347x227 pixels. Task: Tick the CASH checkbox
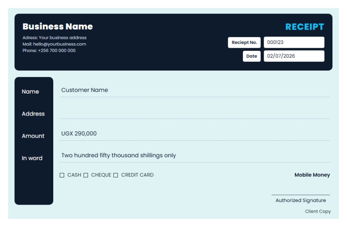pyautogui.click(x=62, y=175)
